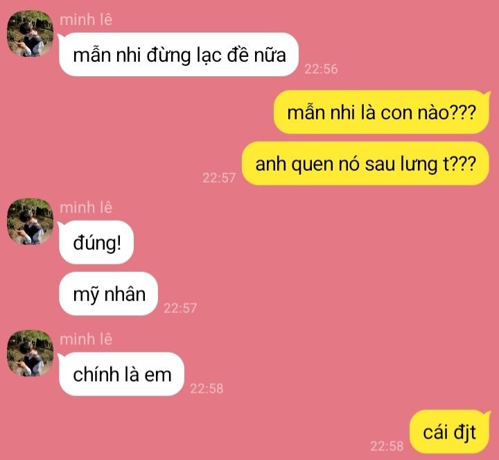This screenshot has height=460, width=499.
Task: Tap minh lê's avatar beside "chính là em"
Action: [x=30, y=353]
